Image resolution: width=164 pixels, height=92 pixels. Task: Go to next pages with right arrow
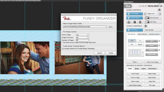160,14
